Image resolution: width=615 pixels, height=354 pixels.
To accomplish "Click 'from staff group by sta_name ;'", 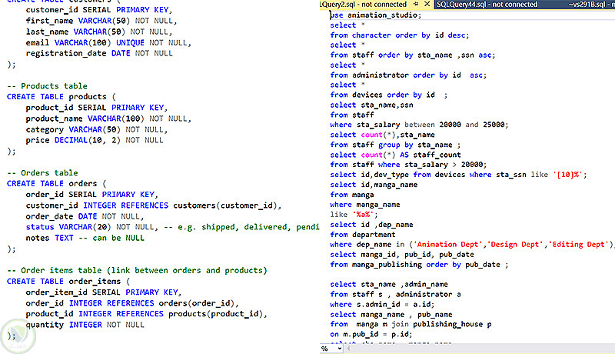I will tap(395, 145).
